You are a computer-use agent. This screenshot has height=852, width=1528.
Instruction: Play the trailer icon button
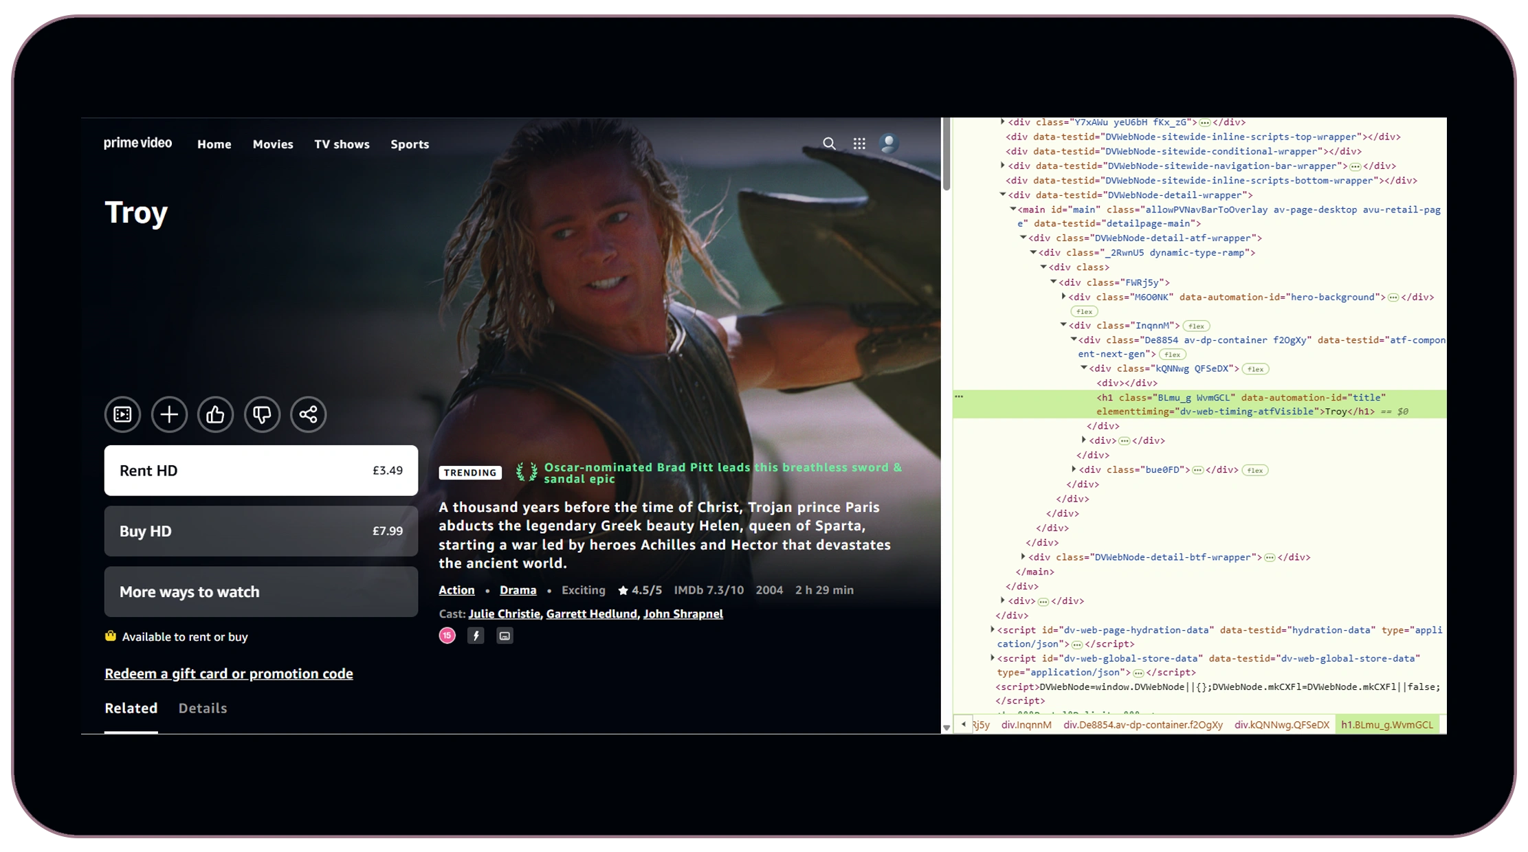point(122,414)
